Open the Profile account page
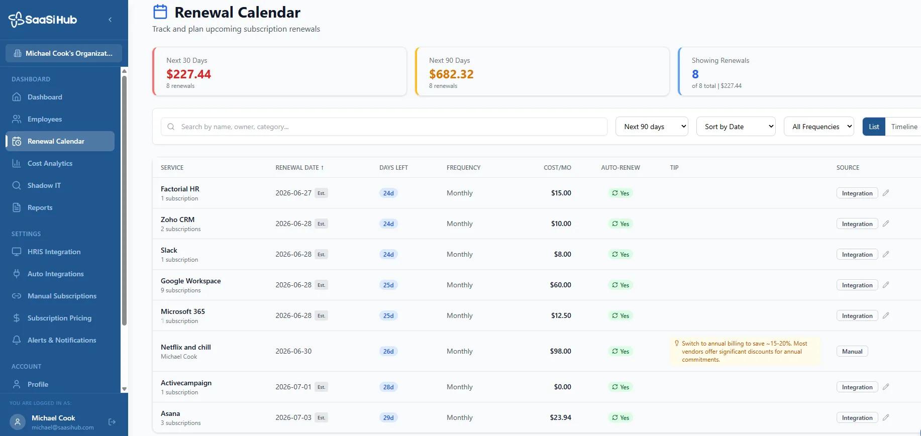This screenshot has height=436, width=921. coord(60,384)
